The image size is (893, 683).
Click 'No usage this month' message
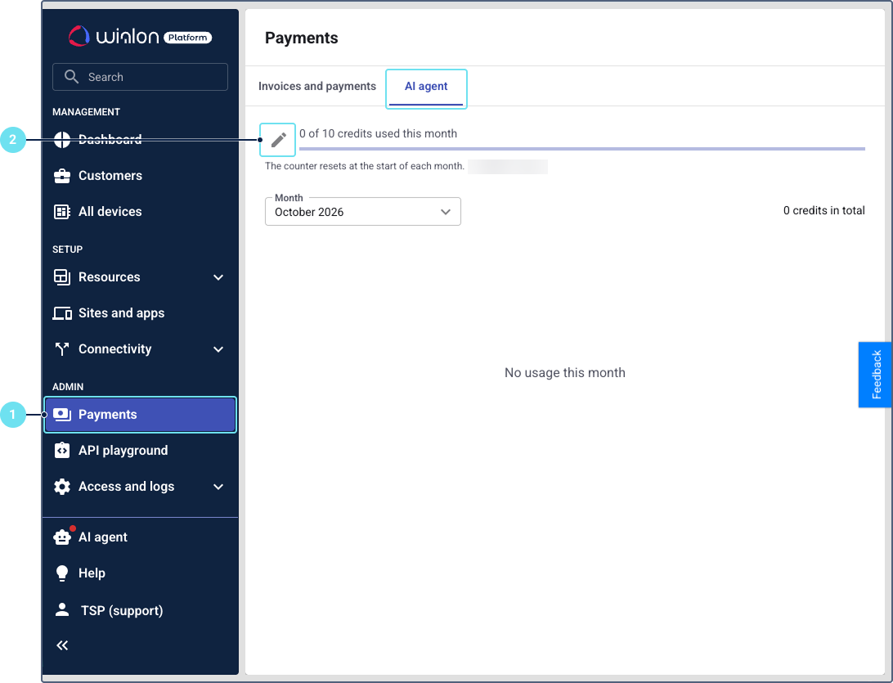coord(565,372)
